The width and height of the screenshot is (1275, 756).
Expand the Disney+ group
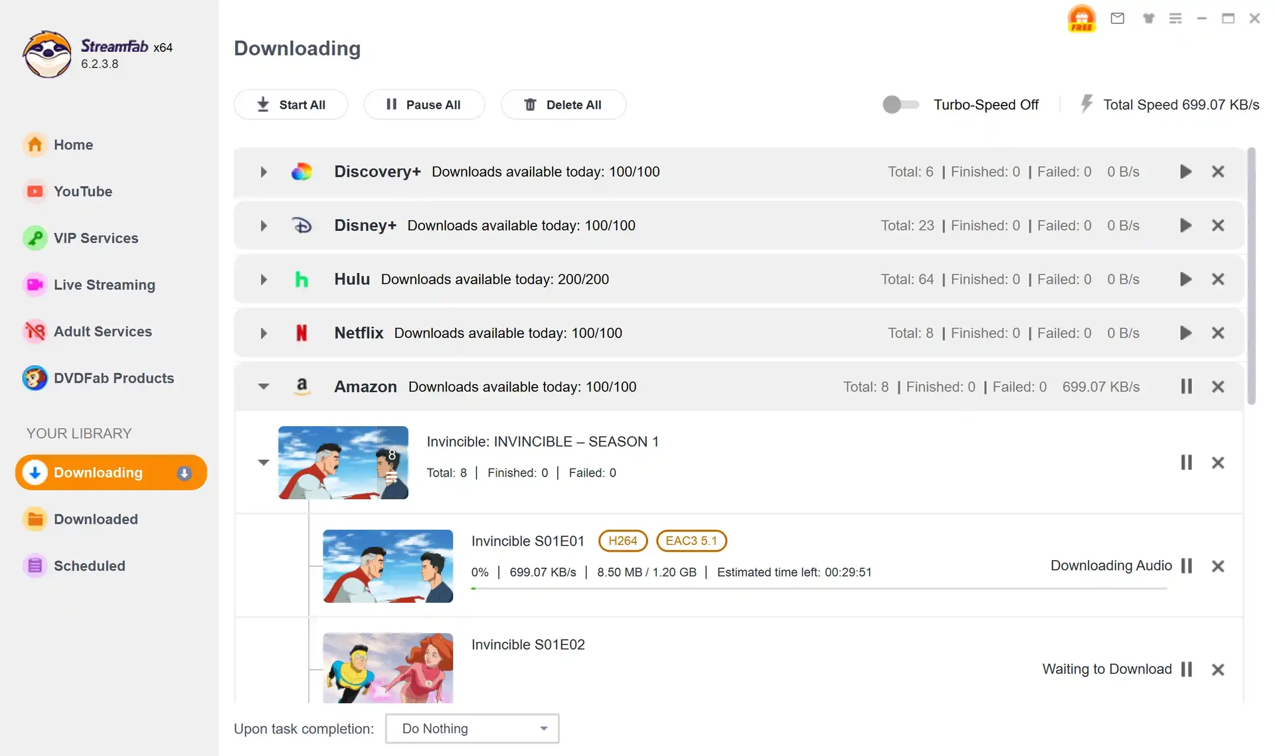[264, 226]
